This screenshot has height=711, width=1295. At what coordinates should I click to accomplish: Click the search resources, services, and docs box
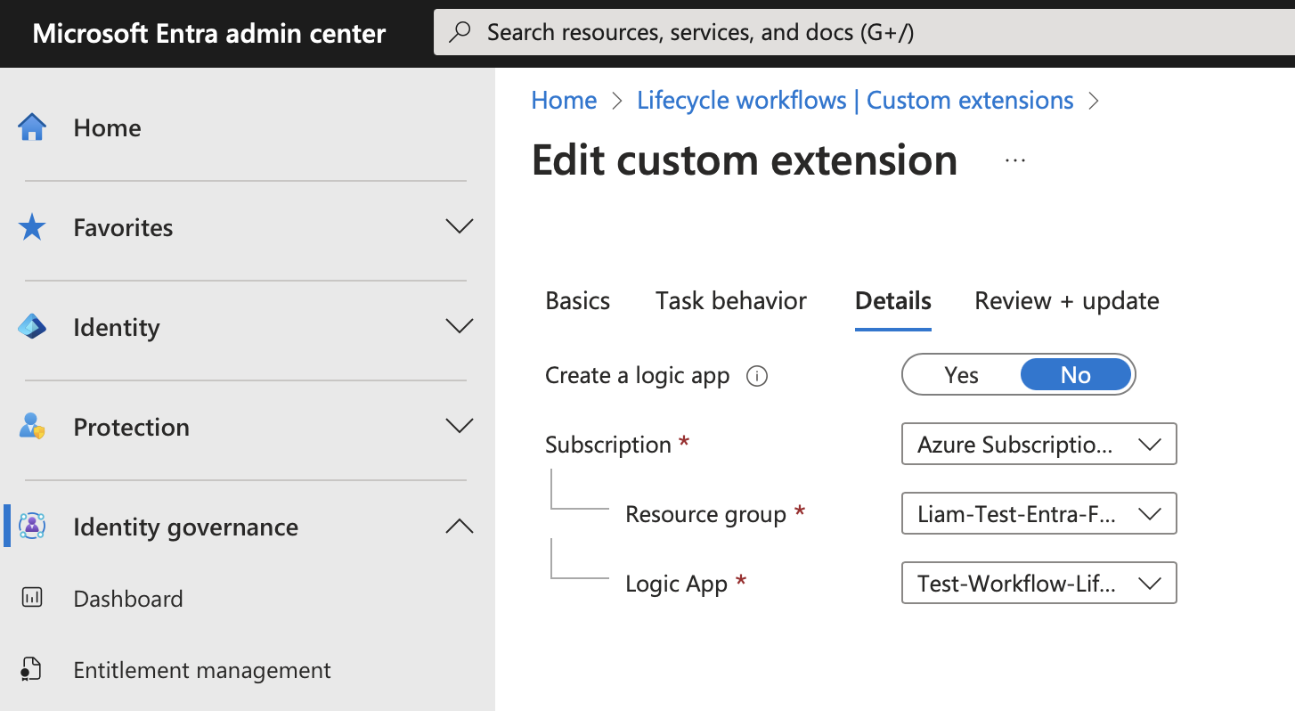(x=864, y=33)
